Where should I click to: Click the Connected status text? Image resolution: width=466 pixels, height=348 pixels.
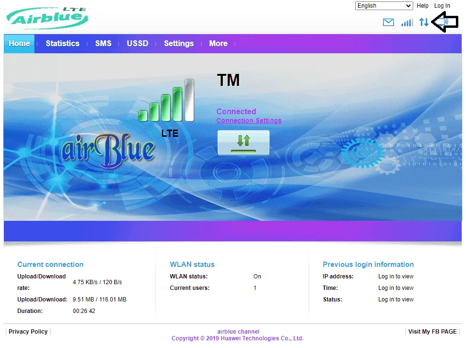[x=236, y=111]
